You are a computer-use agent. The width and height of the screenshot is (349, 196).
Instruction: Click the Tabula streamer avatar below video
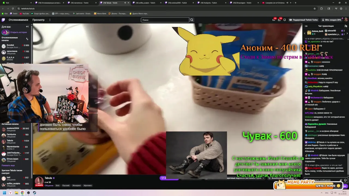pos(39,181)
